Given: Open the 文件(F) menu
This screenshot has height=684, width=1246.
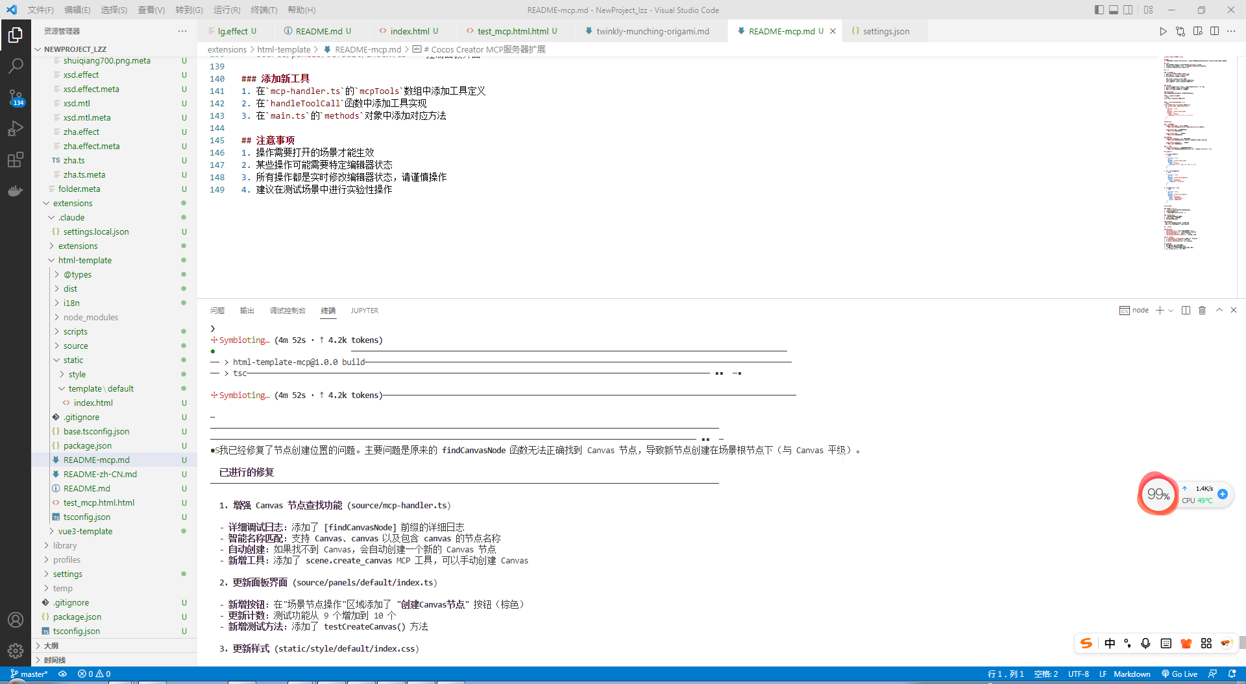Looking at the screenshot, I should pos(40,10).
